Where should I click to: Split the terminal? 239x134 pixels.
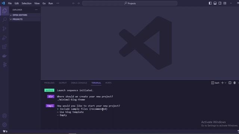point(230,83)
